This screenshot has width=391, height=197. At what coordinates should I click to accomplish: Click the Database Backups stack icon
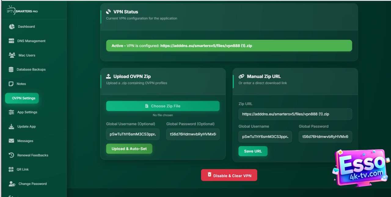pos(11,69)
